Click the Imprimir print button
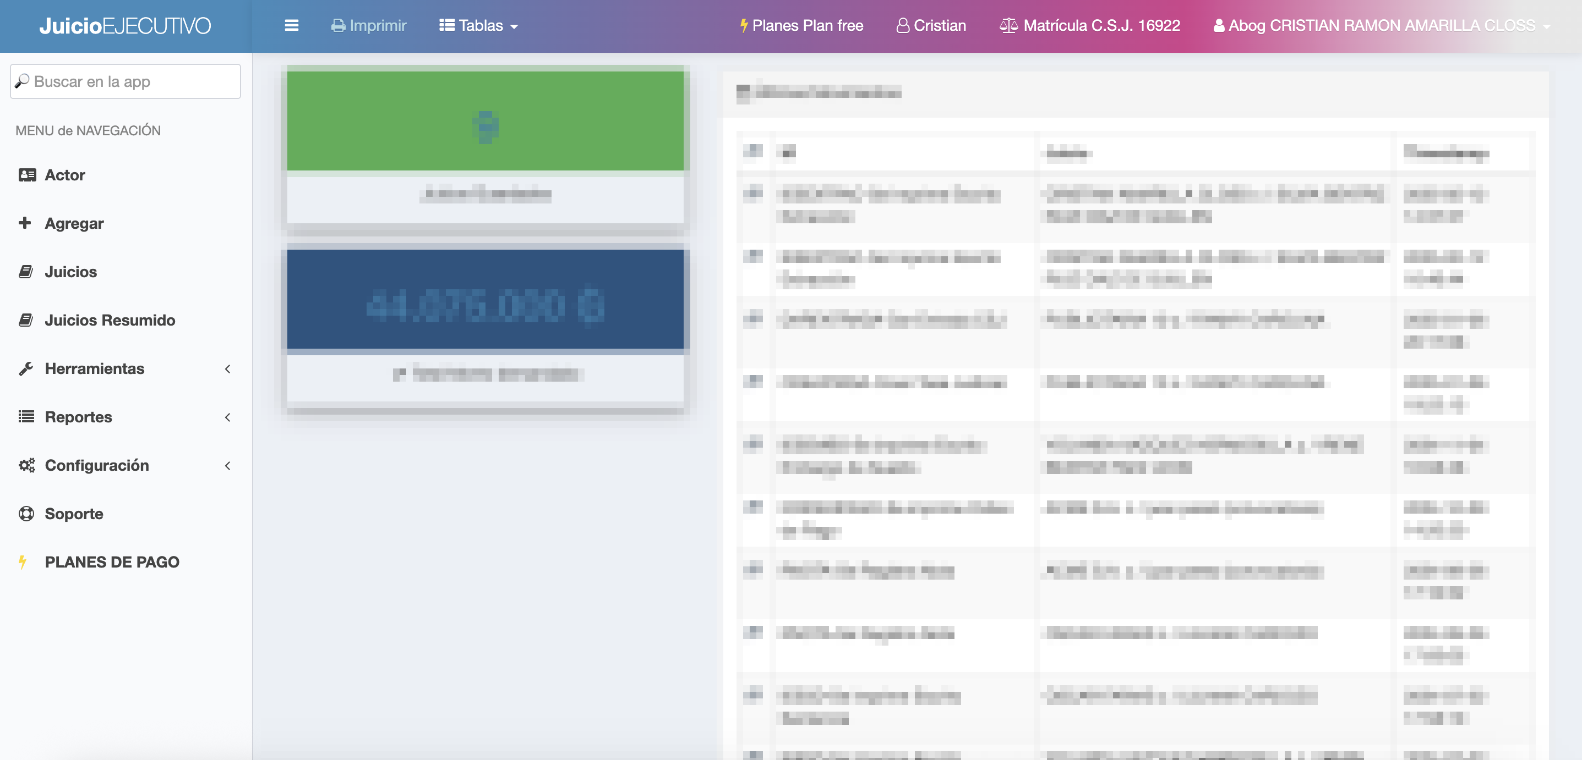Screen dimensions: 1582x760 369,26
